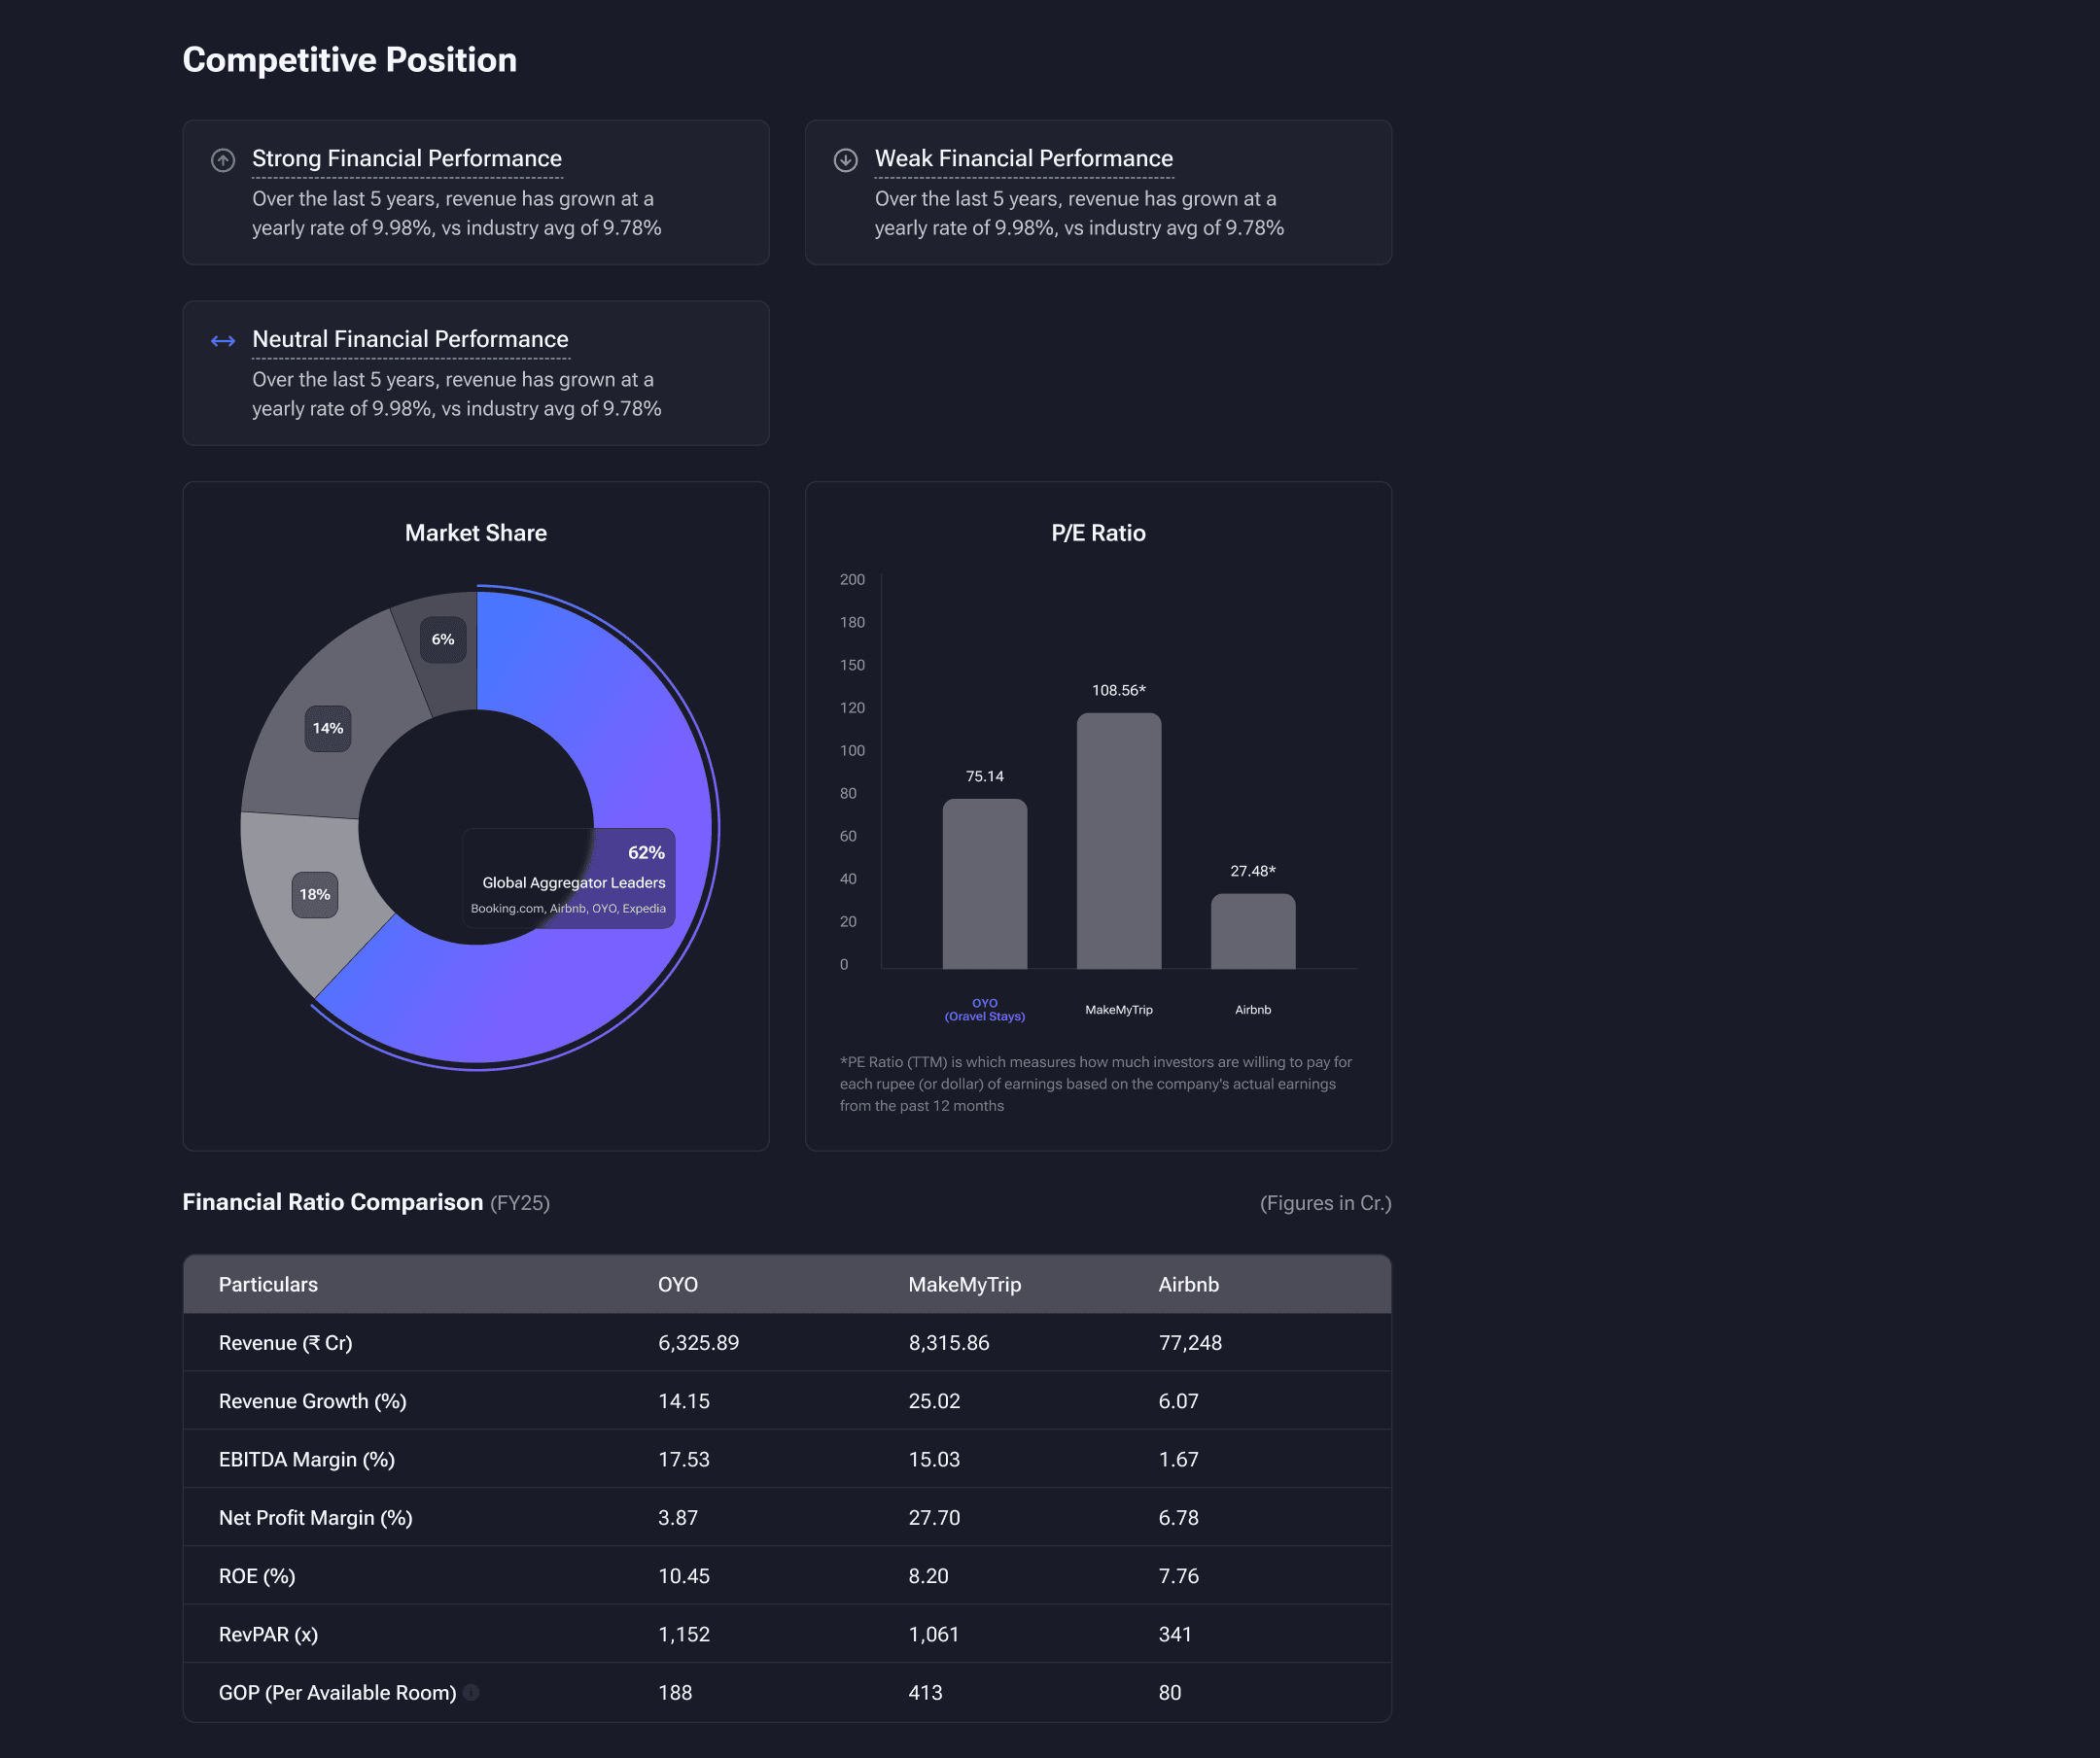The image size is (2100, 1758).
Task: Click MakeMyTrip revenue growth value 25.02
Action: coord(934,1401)
